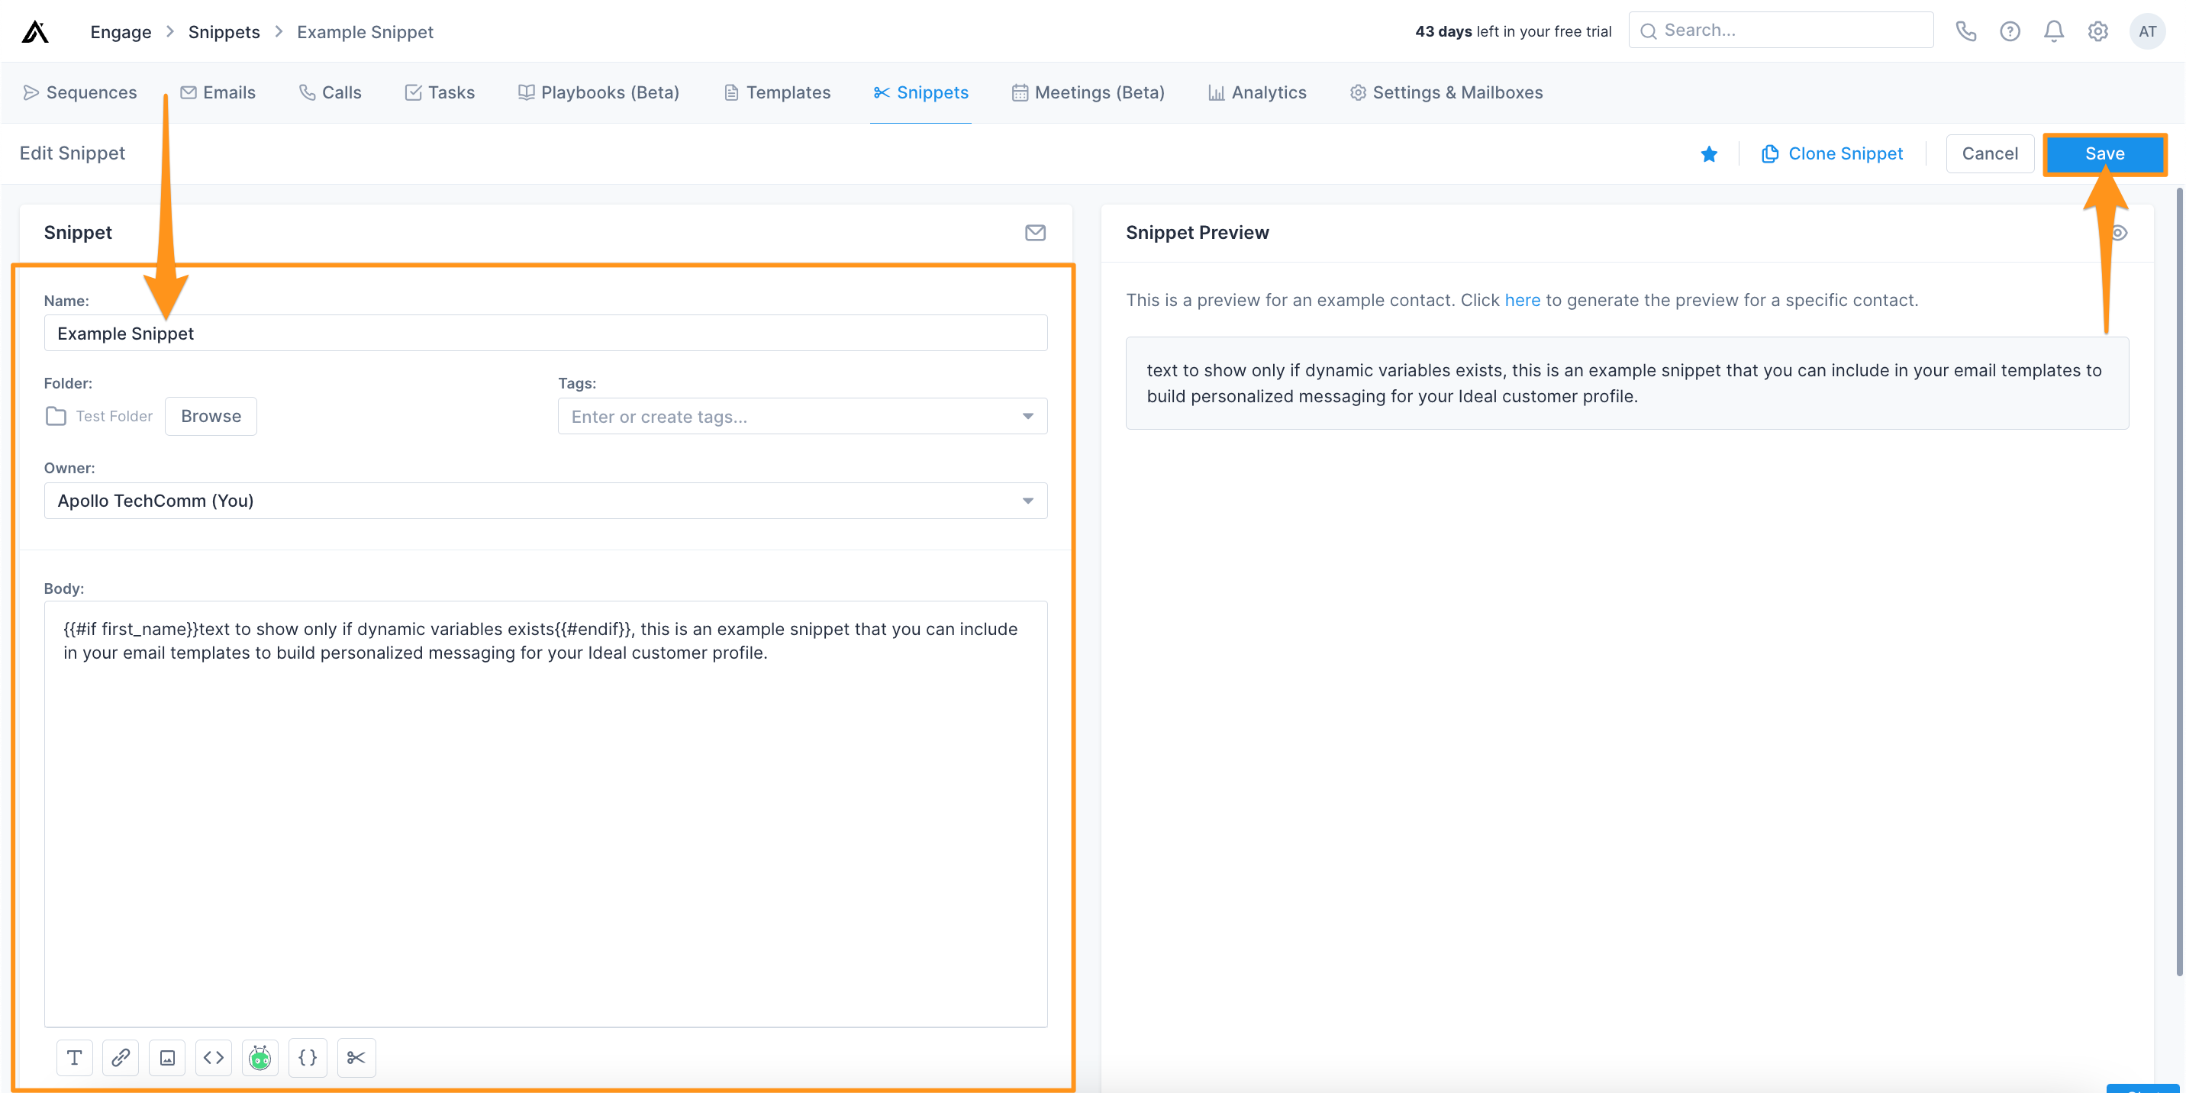Click the Cancel button

(1989, 153)
